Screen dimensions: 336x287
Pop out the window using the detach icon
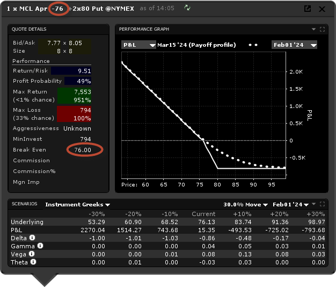pyautogui.click(x=308, y=9)
